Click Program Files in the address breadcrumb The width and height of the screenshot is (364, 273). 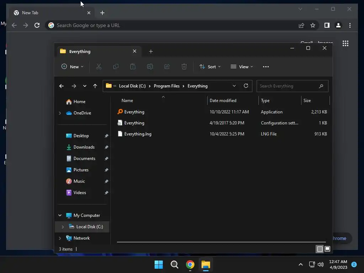(167, 86)
